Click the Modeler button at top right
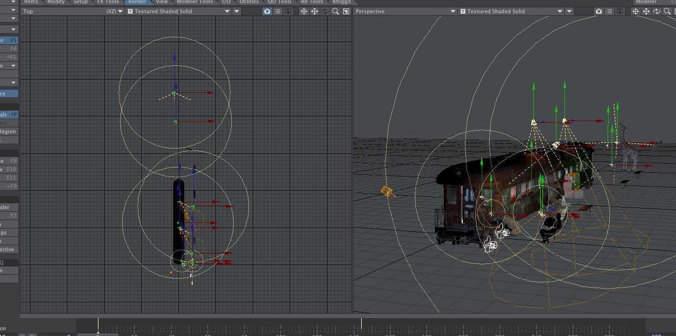 (x=647, y=2)
